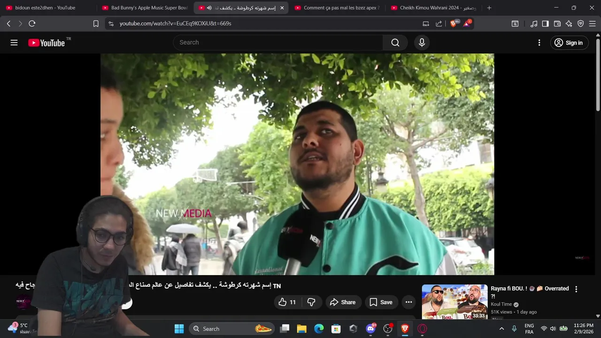Open options menu for the Rayna fi BOU video
Screen dimensions: 601x338
coord(576,289)
